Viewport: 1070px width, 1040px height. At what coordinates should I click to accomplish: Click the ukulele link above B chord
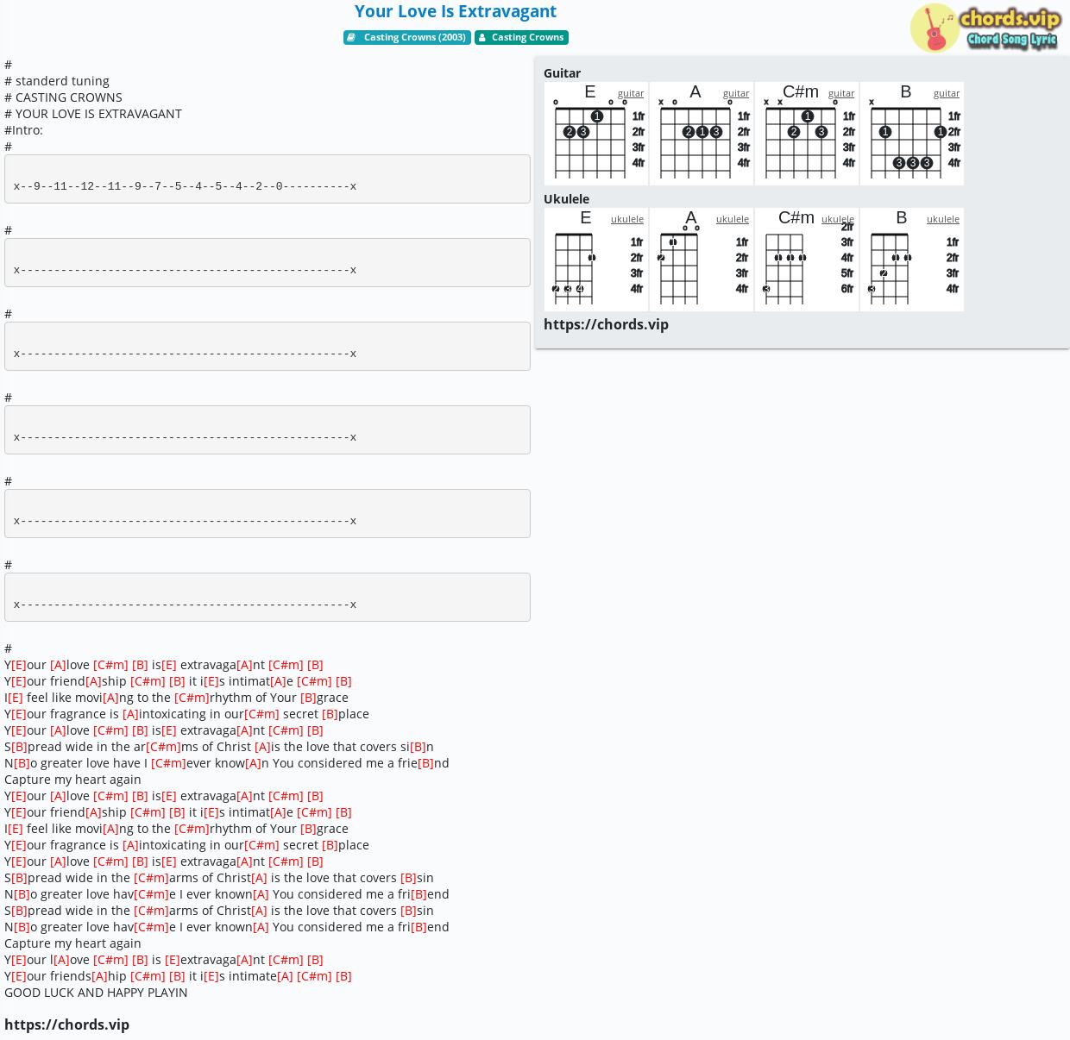coord(943,219)
